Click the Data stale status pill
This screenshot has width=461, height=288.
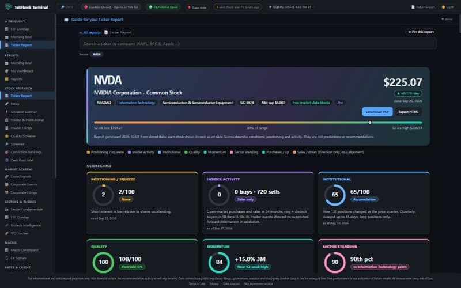coord(197,7)
